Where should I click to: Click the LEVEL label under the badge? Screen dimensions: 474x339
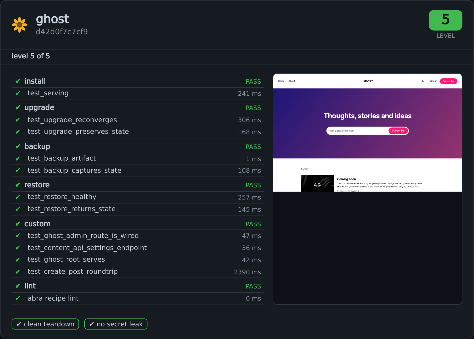pyautogui.click(x=446, y=36)
